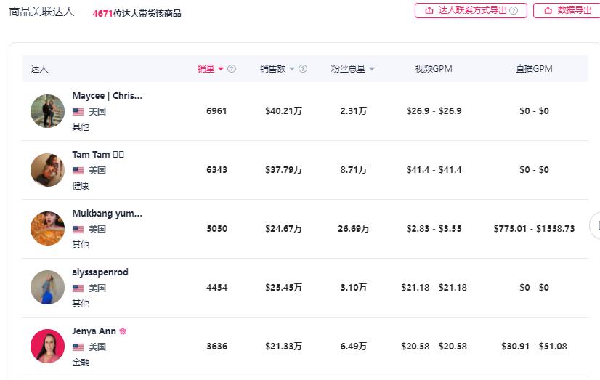Screen dimensions: 600x380
Task: Open the alyssapenrod creator name link
Action: tap(100, 272)
